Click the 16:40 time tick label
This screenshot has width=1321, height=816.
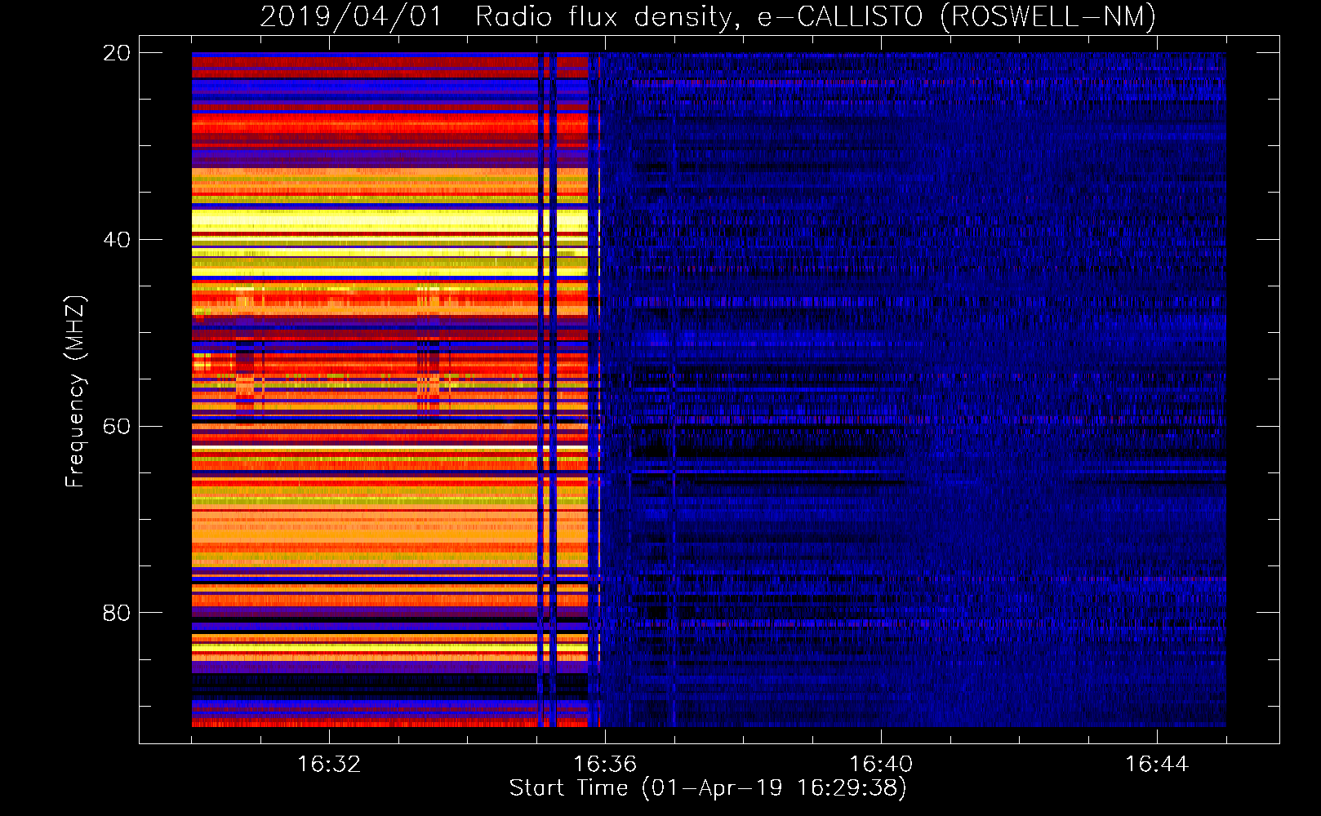(881, 764)
